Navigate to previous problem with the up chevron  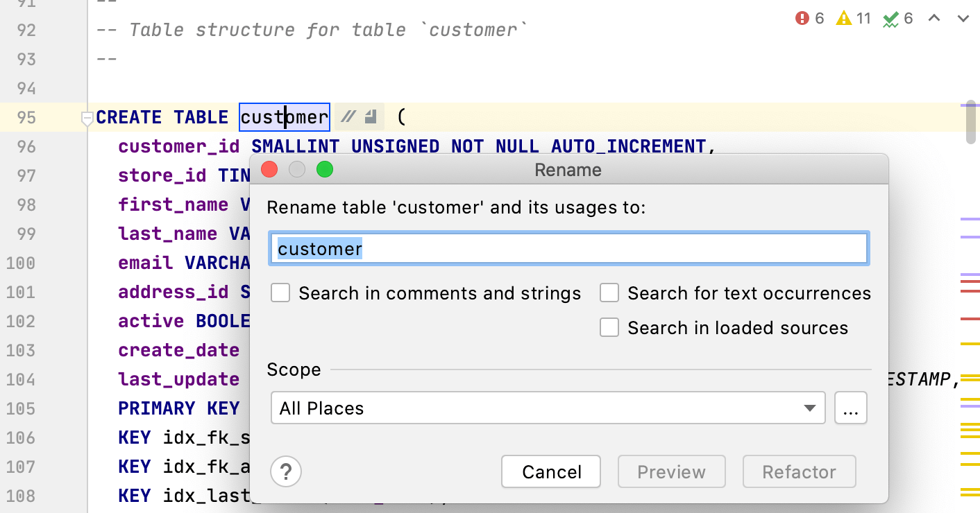934,19
